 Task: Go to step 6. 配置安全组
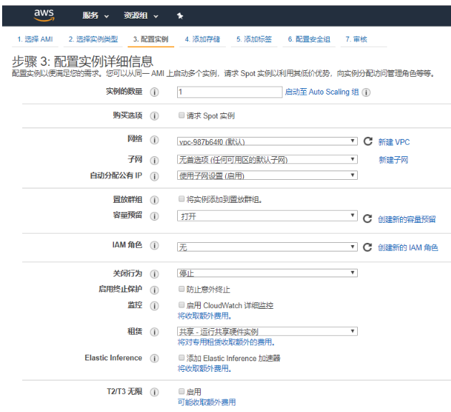(309, 39)
